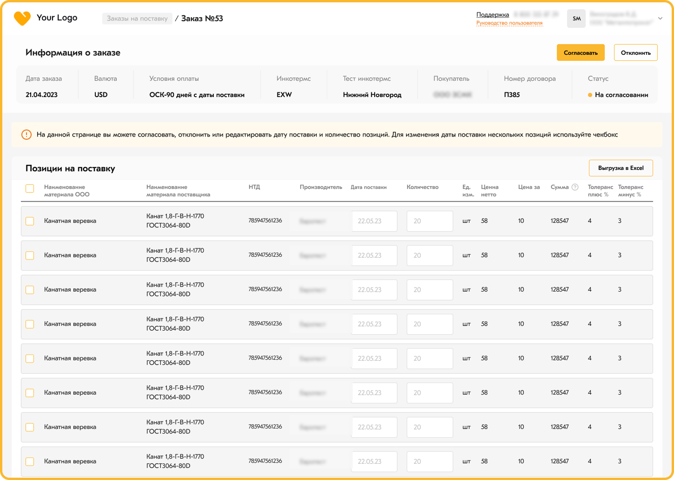This screenshot has width=674, height=480.
Task: Click quantity field in sixth row
Action: [430, 393]
